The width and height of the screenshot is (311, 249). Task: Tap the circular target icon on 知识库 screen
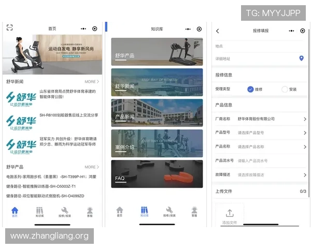tap(200, 29)
